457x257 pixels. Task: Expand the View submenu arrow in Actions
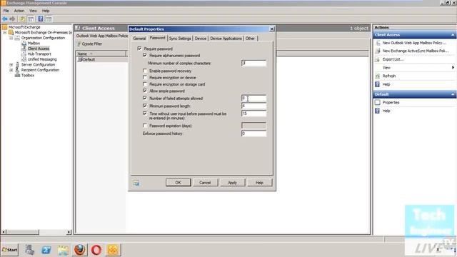coord(453,68)
